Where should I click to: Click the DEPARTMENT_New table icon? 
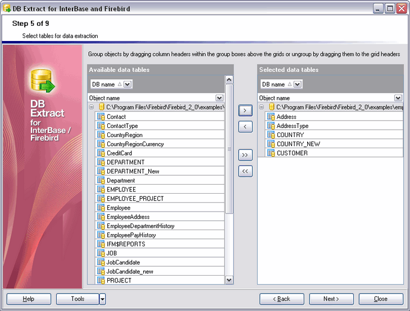tap(101, 171)
